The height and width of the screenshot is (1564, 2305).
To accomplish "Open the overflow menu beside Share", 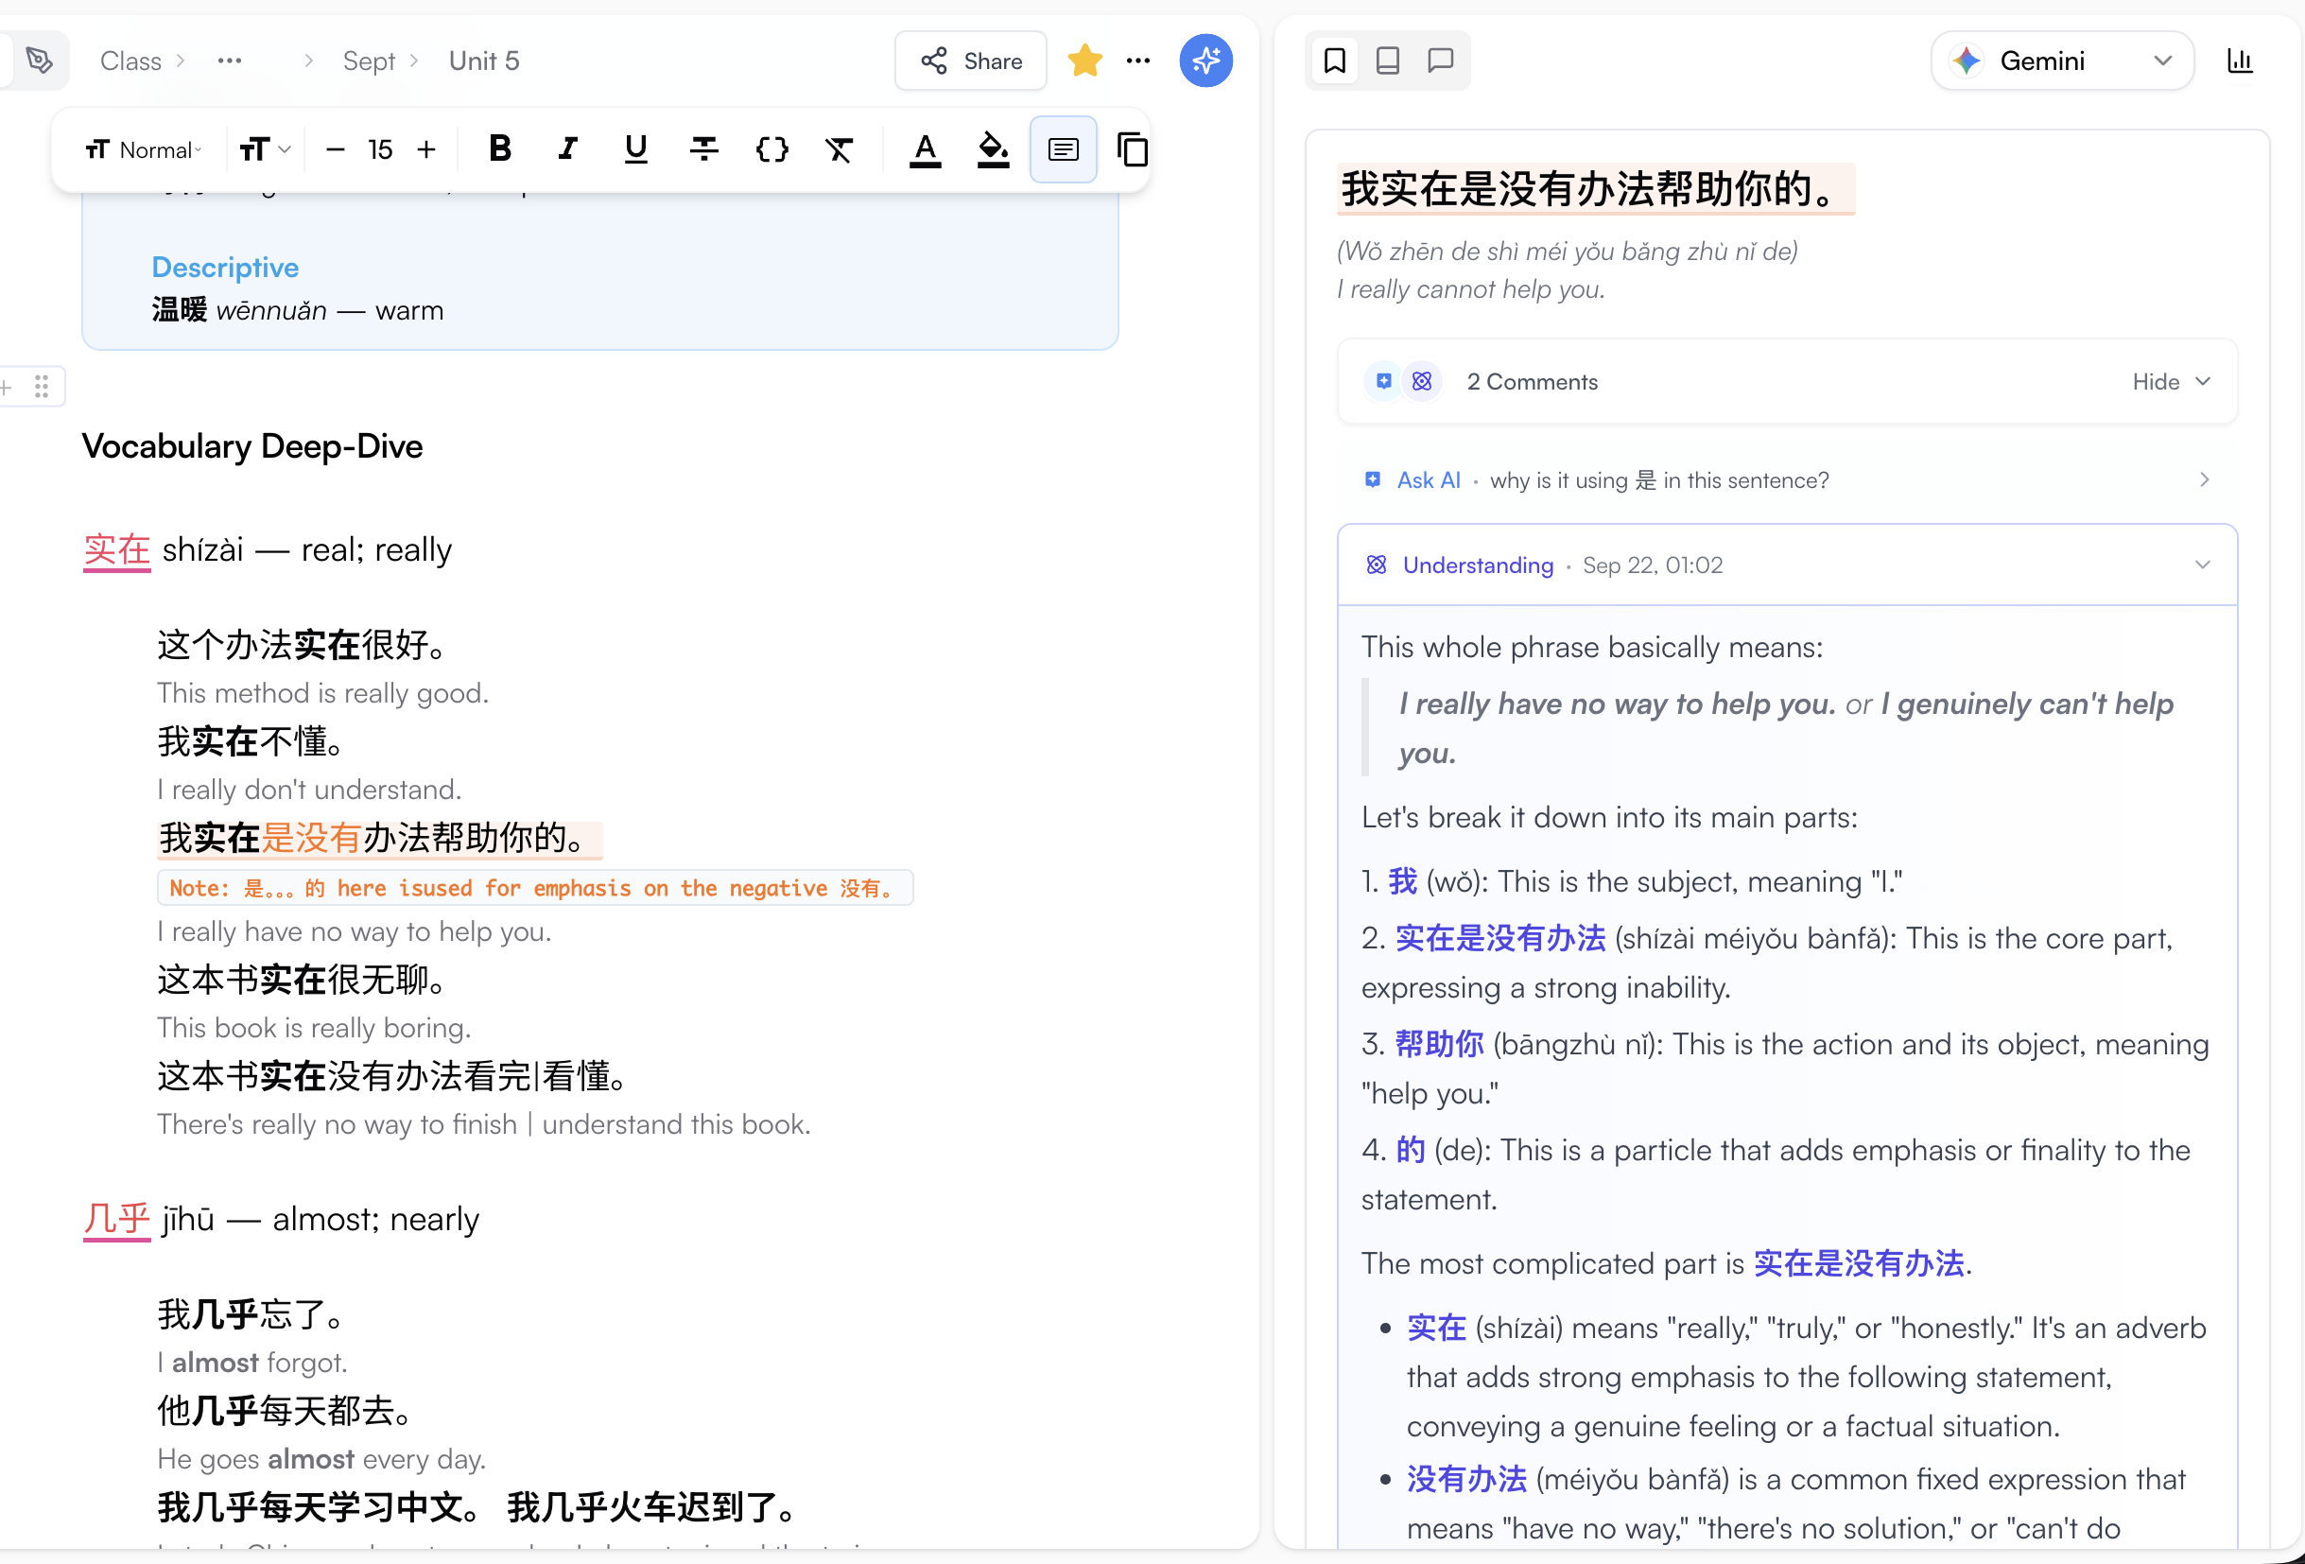I will tap(1137, 61).
